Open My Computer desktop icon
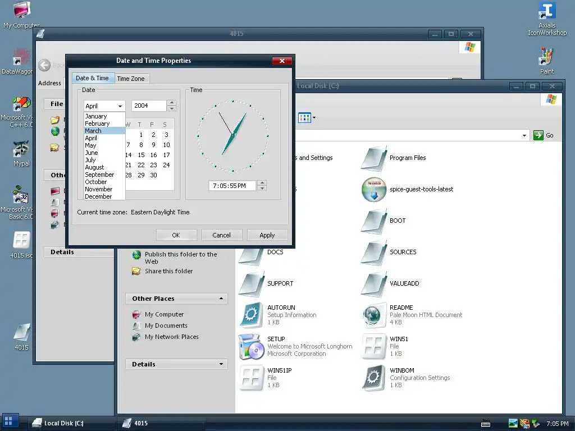575x431 pixels. pyautogui.click(x=21, y=15)
